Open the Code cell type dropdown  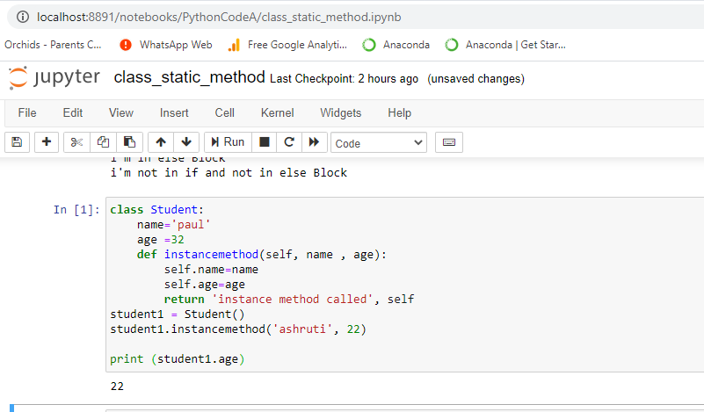[379, 142]
